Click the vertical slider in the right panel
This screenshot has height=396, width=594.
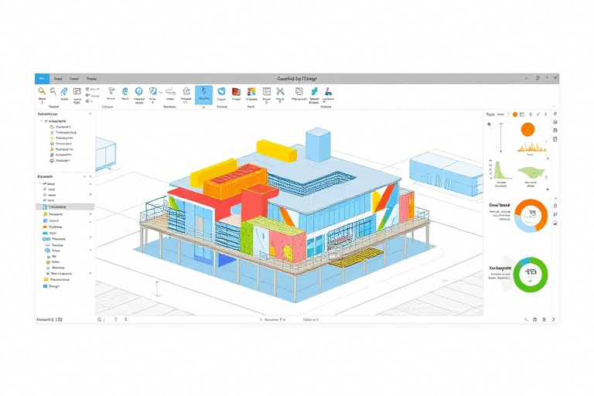[x=500, y=139]
